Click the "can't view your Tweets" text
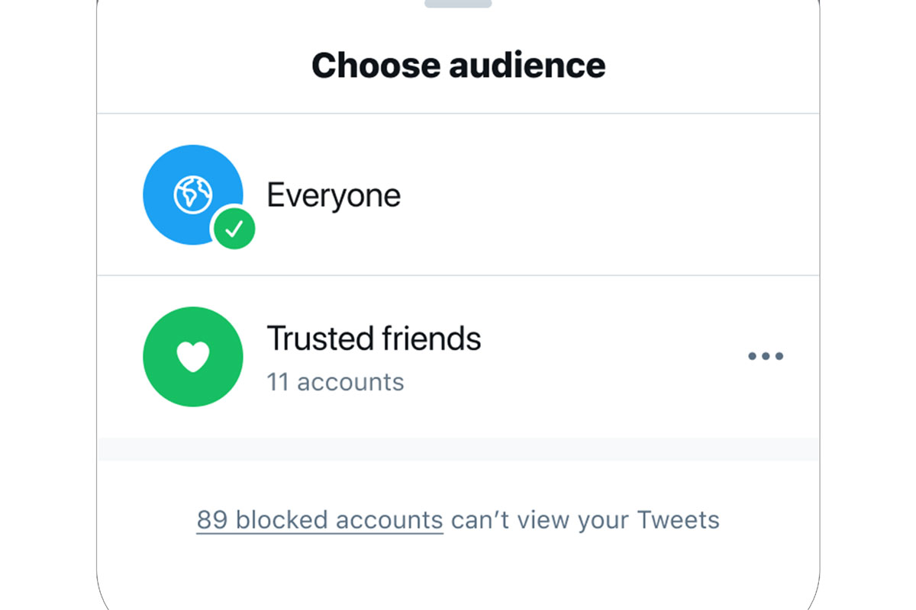The width and height of the screenshot is (916, 610). coord(585,520)
